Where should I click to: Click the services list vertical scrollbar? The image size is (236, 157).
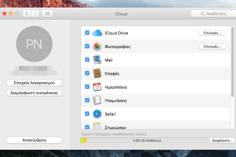point(233,62)
